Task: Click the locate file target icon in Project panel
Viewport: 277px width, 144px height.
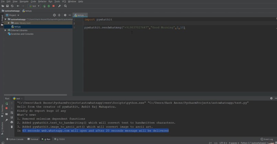Action: coord(54,15)
